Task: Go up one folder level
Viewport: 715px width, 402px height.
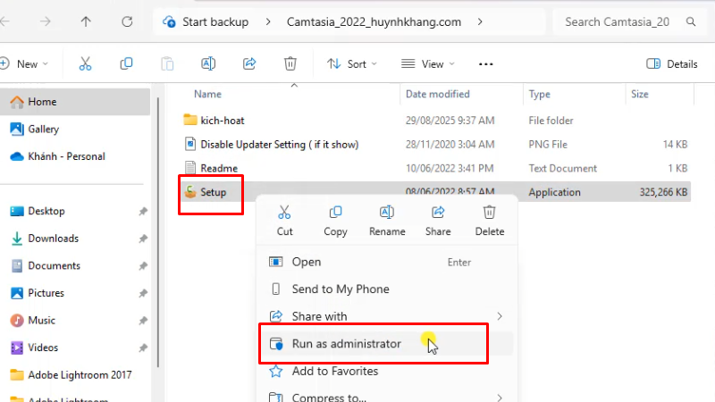Action: coord(86,21)
